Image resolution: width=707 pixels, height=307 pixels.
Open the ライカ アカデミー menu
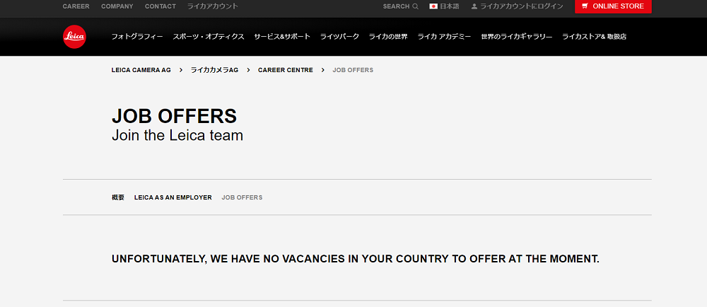click(444, 37)
